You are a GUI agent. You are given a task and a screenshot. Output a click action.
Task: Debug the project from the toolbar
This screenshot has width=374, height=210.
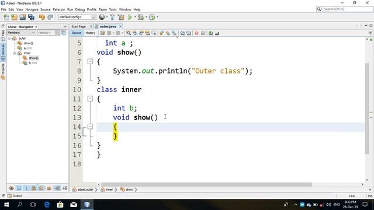[x=141, y=17]
